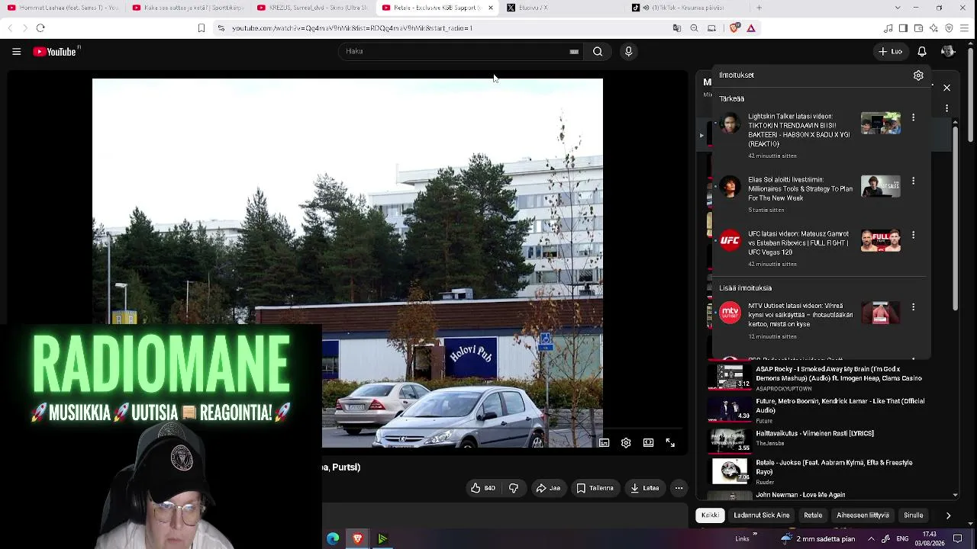Open the weather widget 2 mm sadetta

pos(817,539)
